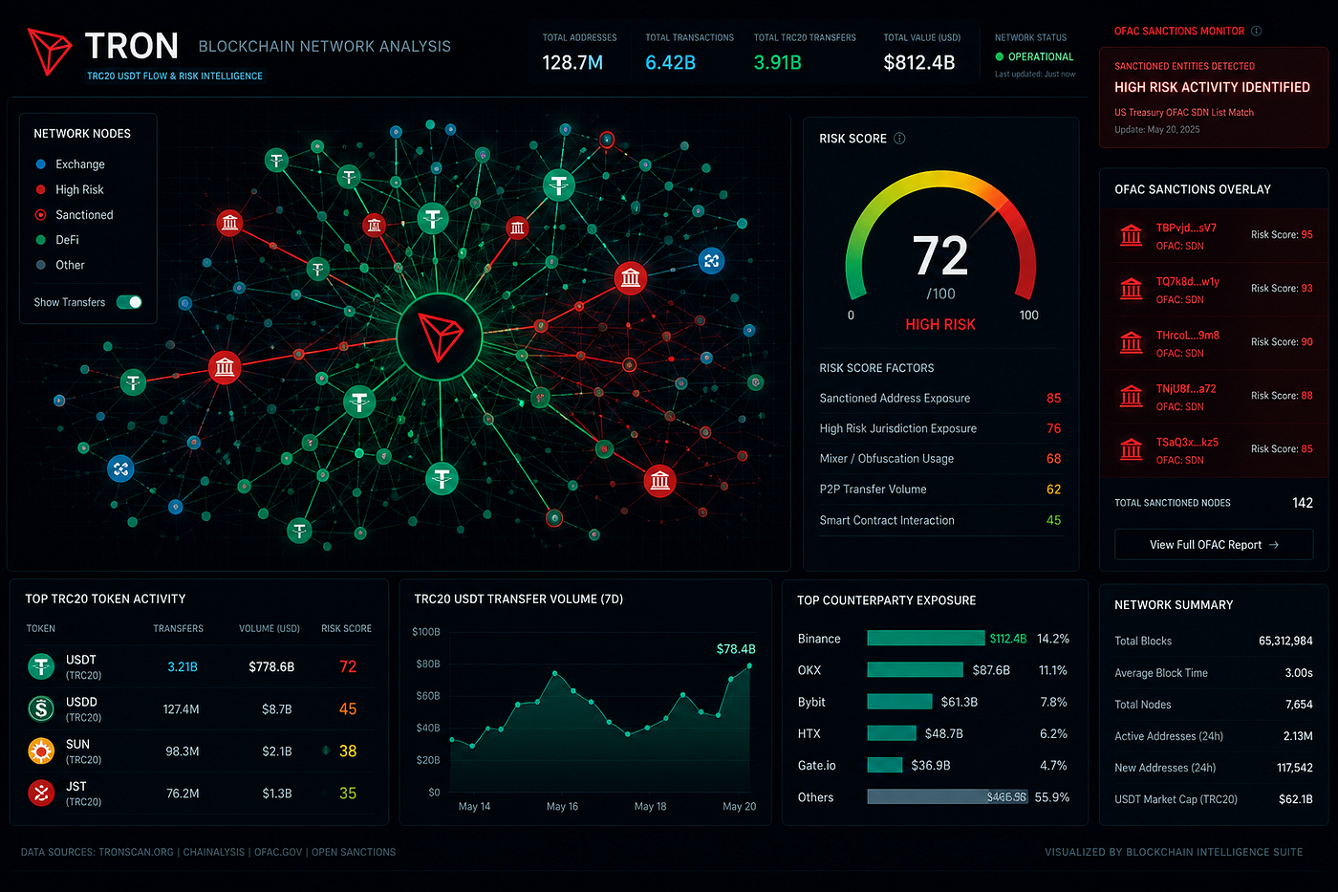The image size is (1338, 892).
Task: Open Risk Score info icon
Action: tap(899, 139)
